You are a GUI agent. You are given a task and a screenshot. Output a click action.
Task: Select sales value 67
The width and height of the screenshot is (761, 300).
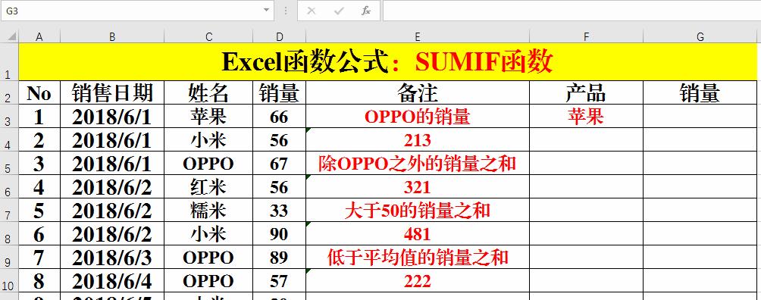click(x=279, y=163)
